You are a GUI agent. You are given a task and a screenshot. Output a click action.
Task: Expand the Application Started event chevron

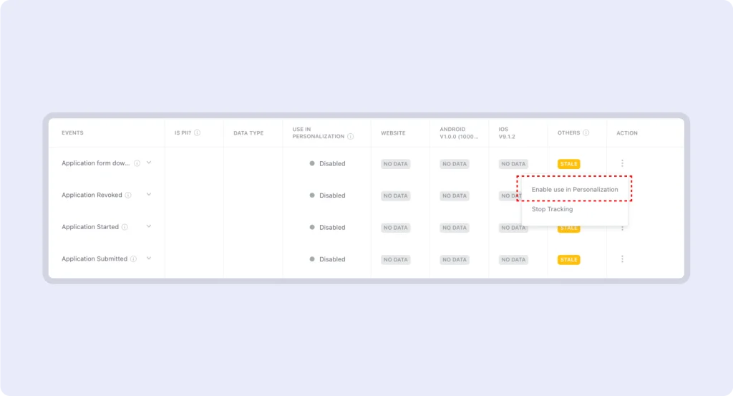coord(149,226)
